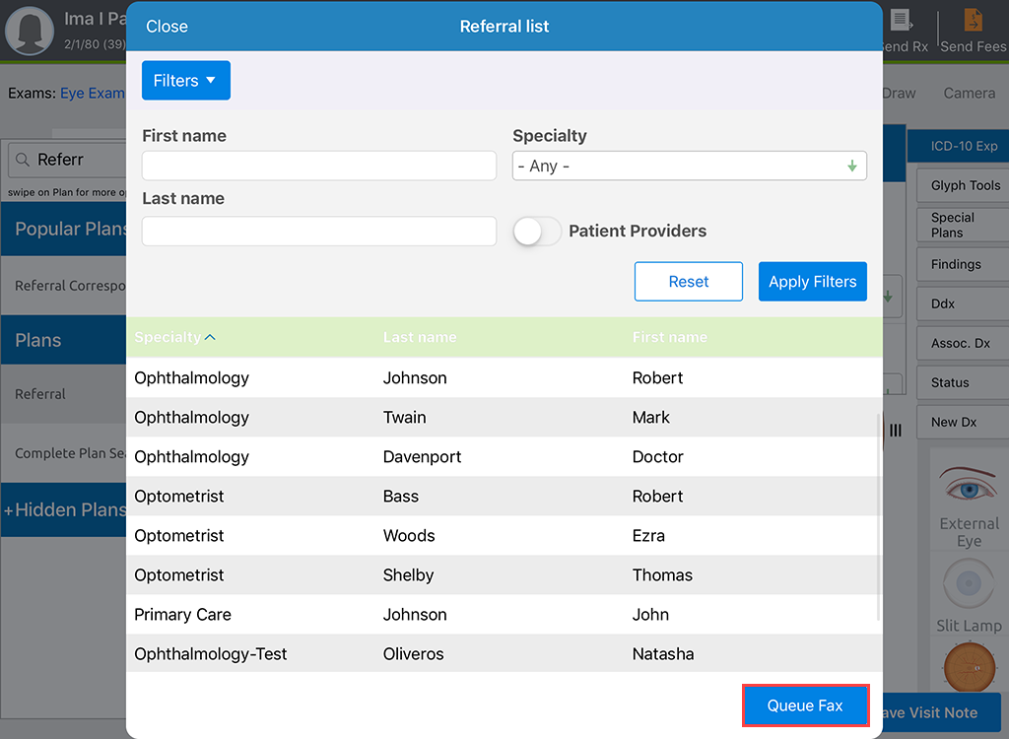Image resolution: width=1009 pixels, height=739 pixels.
Task: Open the Popular Plans section
Action: (64, 229)
